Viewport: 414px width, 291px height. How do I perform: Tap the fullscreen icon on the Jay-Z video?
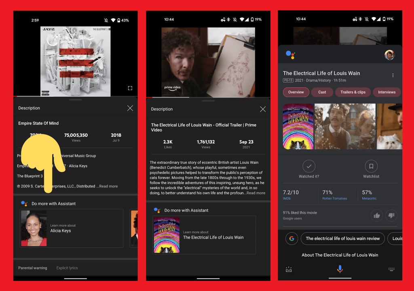(130, 88)
